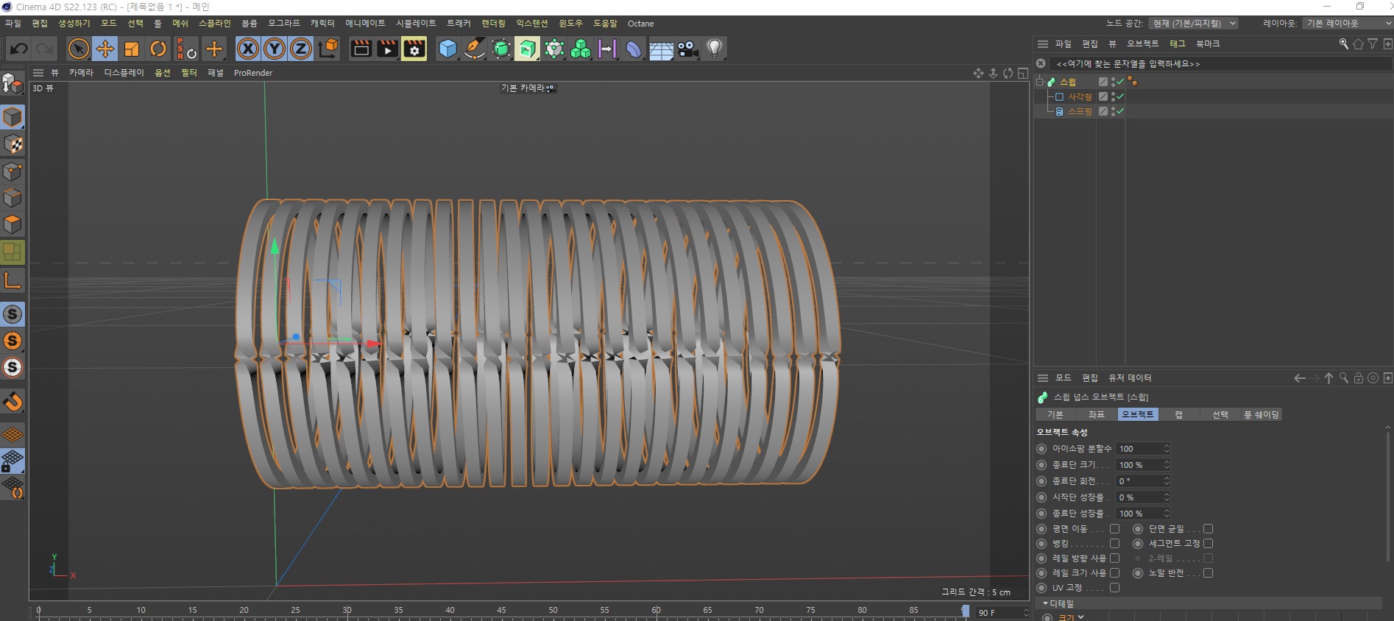Select the 스프링 object in tree
The width and height of the screenshot is (1394, 621).
(1080, 111)
